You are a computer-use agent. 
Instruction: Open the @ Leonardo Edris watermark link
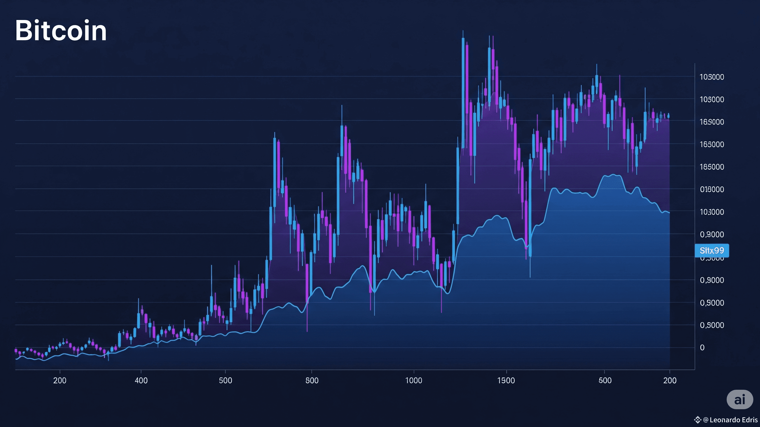[731, 419]
